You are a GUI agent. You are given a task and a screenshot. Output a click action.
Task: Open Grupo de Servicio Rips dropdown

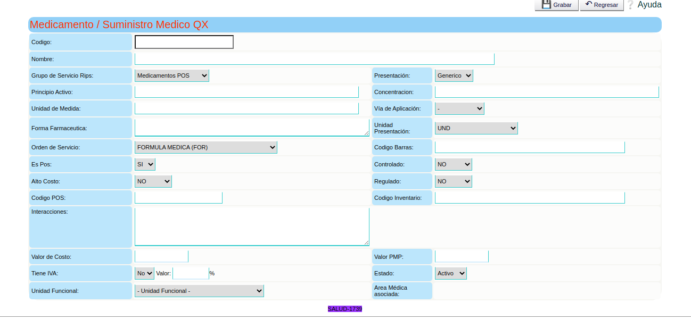[x=171, y=75]
